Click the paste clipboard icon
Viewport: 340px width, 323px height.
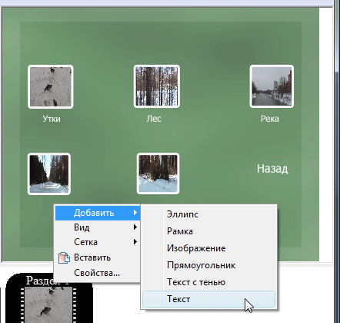click(64, 257)
